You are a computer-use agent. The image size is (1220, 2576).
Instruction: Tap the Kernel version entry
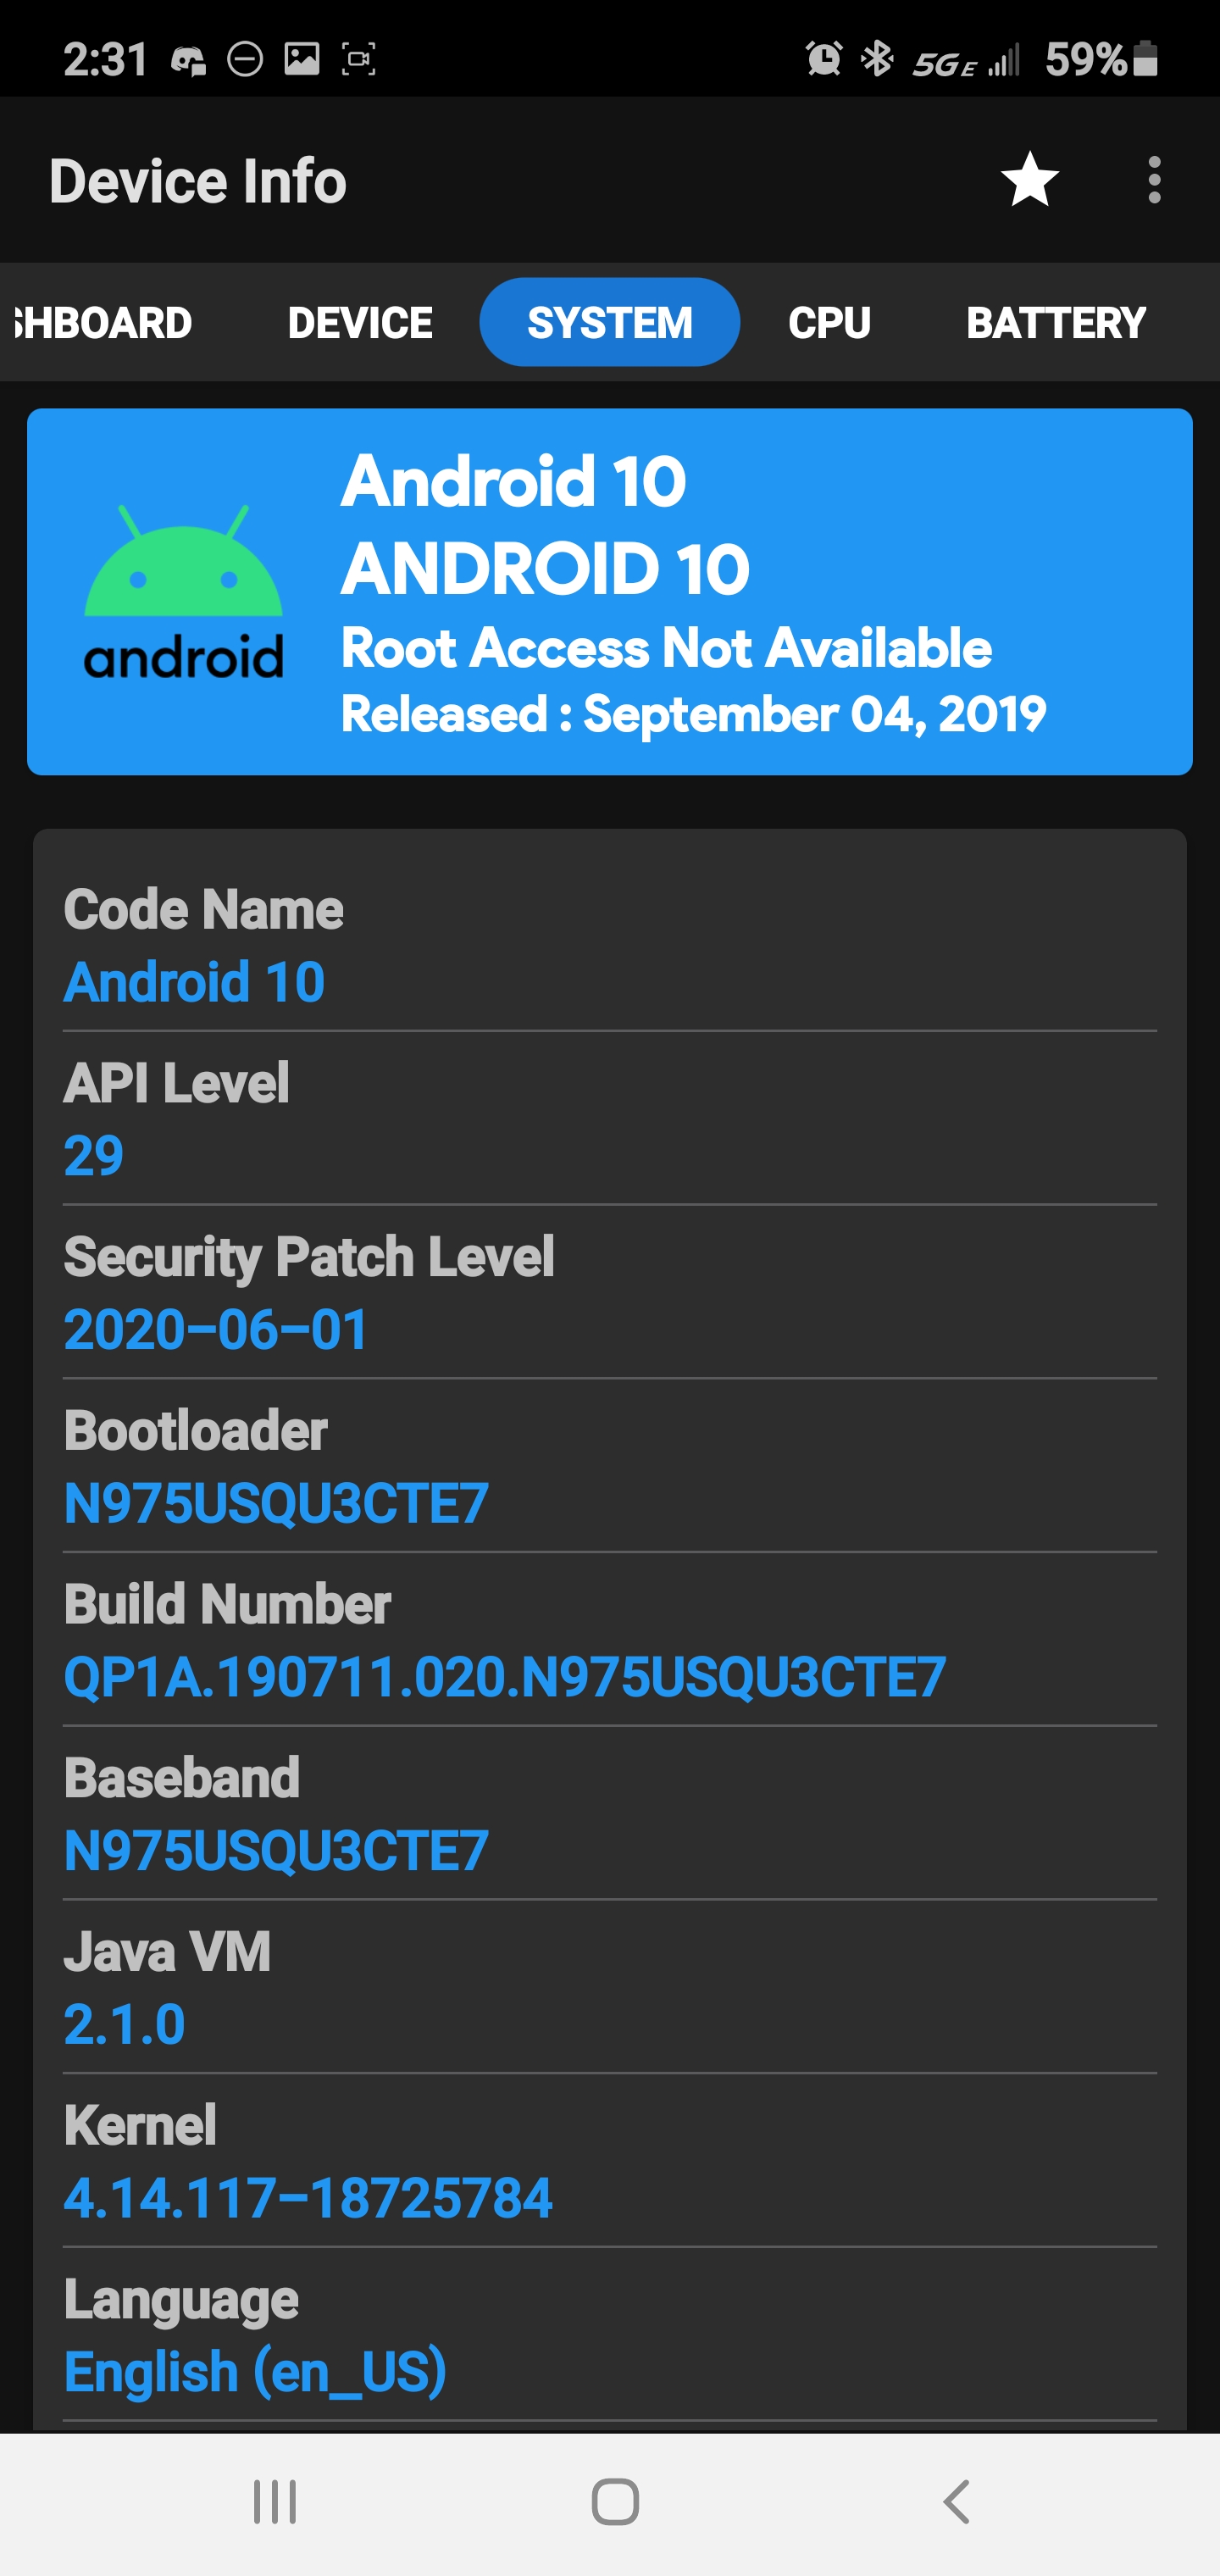(308, 2198)
